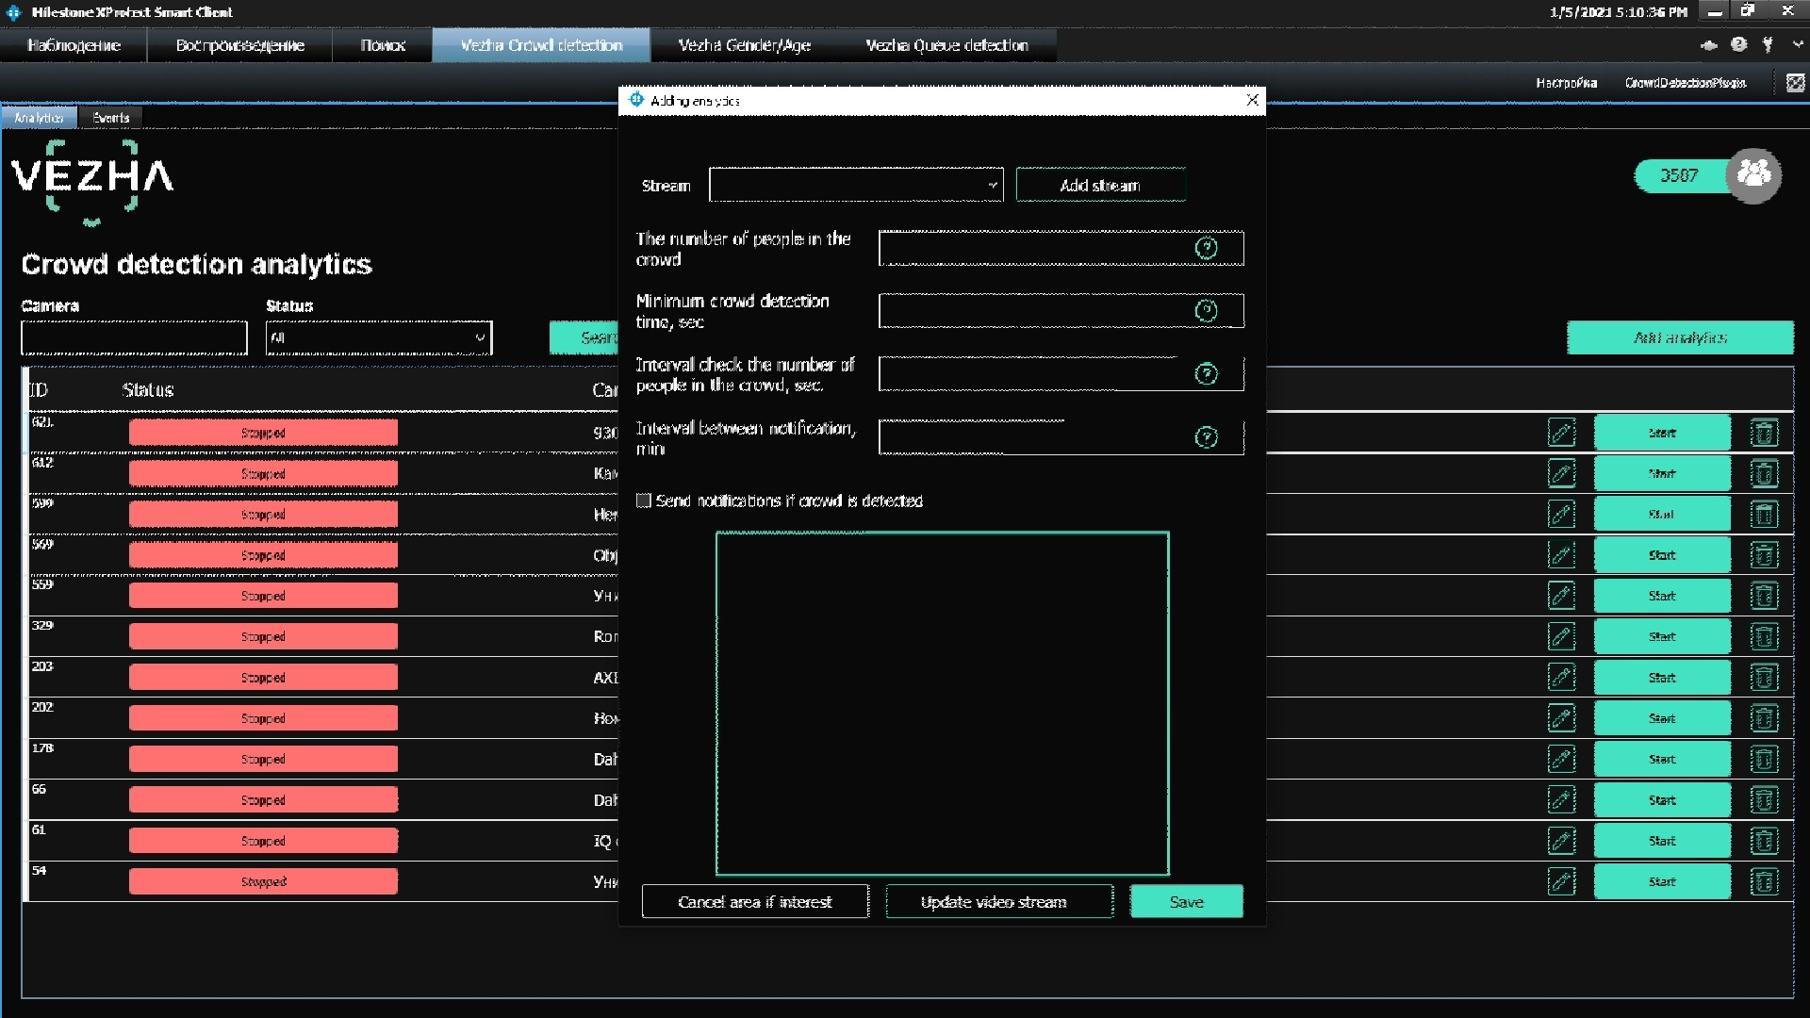The image size is (1810, 1018).
Task: Click the crowd people icon next to 3507
Action: click(x=1753, y=174)
